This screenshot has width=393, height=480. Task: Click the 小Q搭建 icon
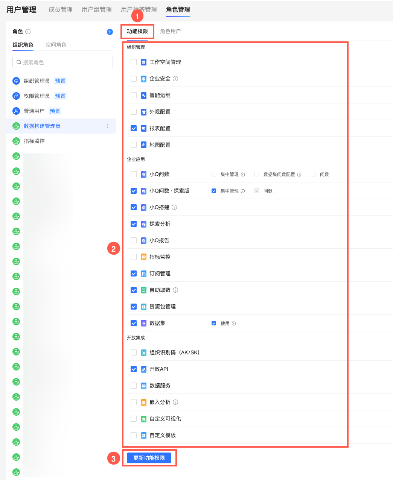click(x=144, y=207)
